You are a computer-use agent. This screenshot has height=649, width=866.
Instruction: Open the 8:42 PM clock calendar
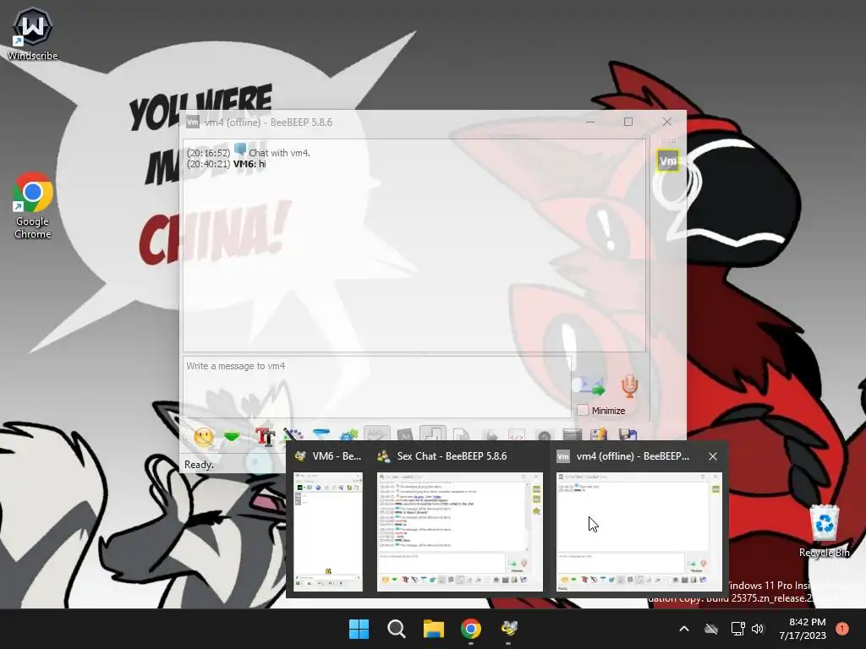(803, 629)
